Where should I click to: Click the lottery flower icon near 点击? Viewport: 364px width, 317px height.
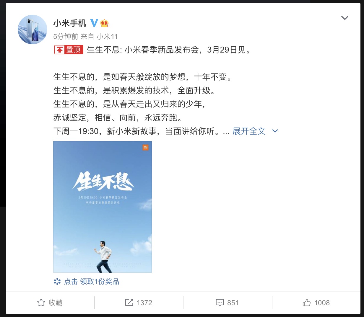click(57, 282)
